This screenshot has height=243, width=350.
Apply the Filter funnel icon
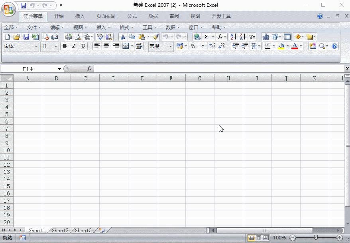(252, 37)
